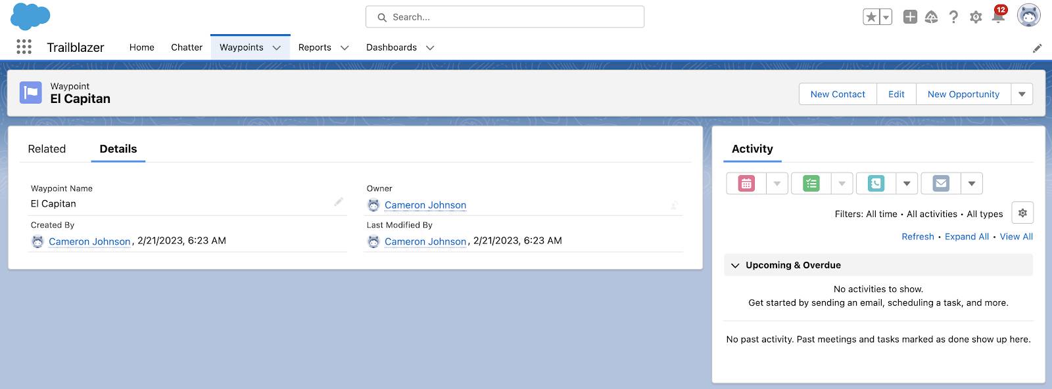
Task: Expand the Dashboards tab chevron
Action: [430, 48]
